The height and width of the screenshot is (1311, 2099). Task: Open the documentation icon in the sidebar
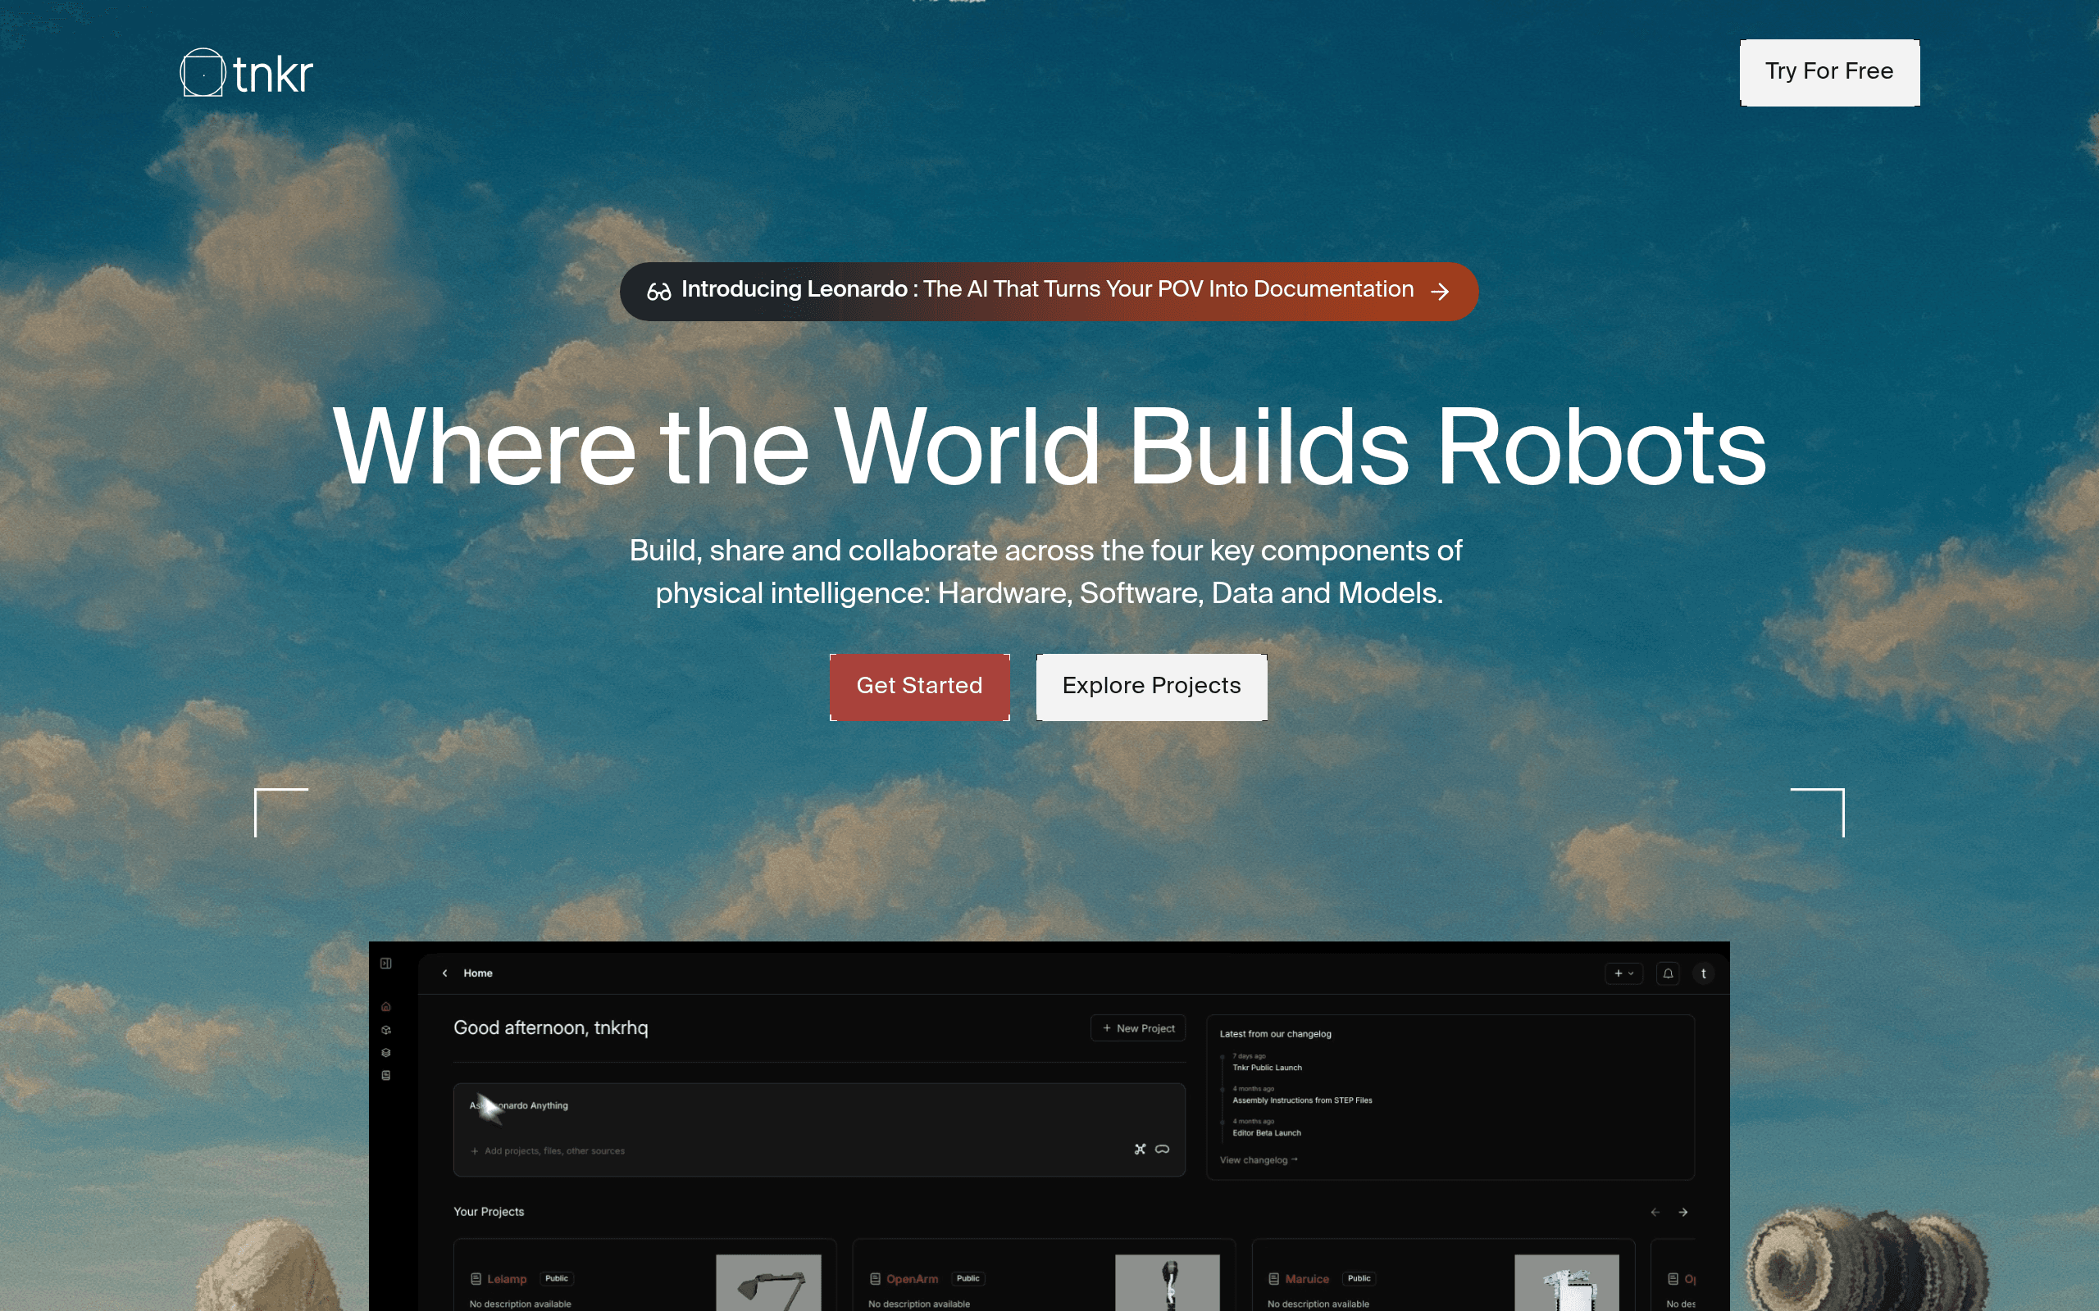coord(385,1075)
